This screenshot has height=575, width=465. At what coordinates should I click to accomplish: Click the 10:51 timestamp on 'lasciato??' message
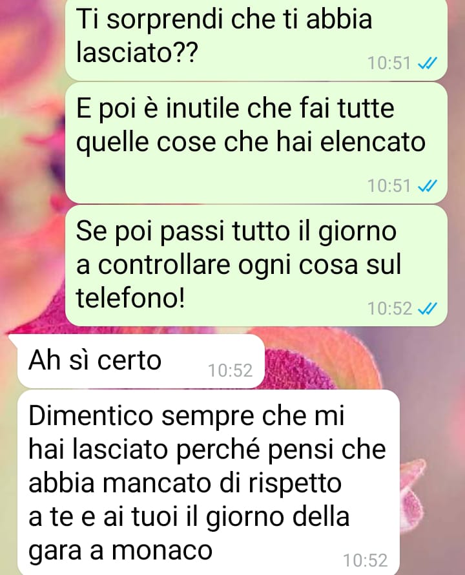(x=389, y=63)
